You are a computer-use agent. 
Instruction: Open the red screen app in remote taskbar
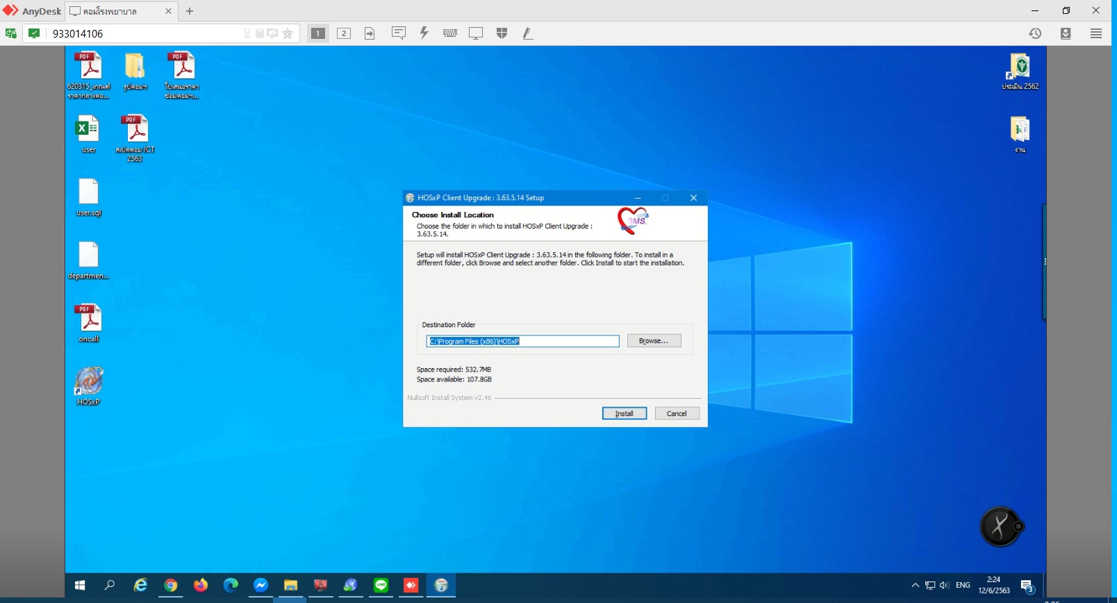pyautogui.click(x=320, y=586)
